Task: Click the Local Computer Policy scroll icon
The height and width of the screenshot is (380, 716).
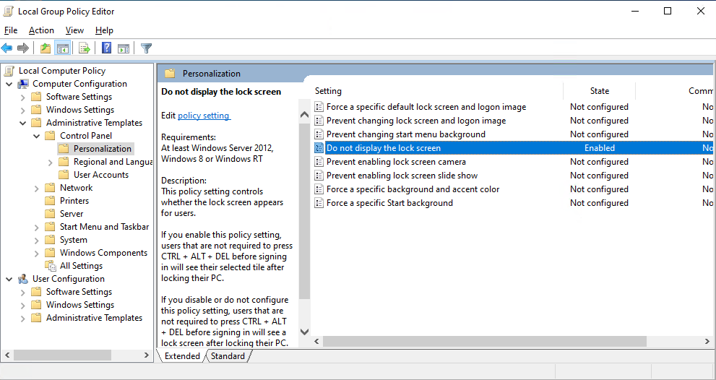Action: pos(9,71)
